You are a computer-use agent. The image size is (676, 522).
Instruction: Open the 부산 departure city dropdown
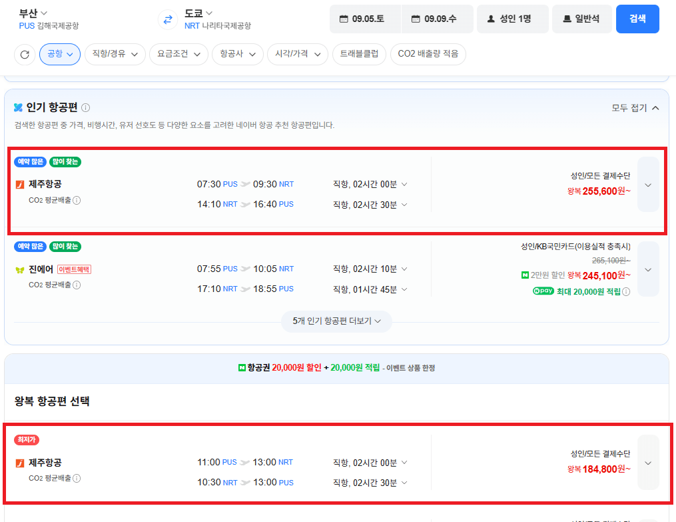tap(33, 13)
